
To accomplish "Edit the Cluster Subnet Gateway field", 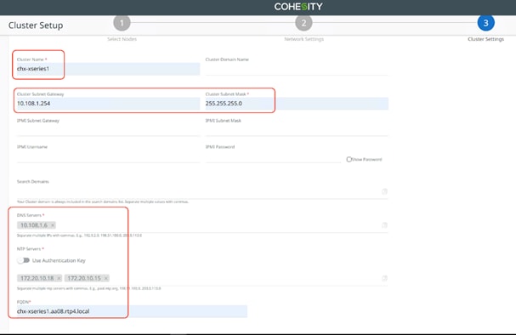I will click(x=108, y=104).
